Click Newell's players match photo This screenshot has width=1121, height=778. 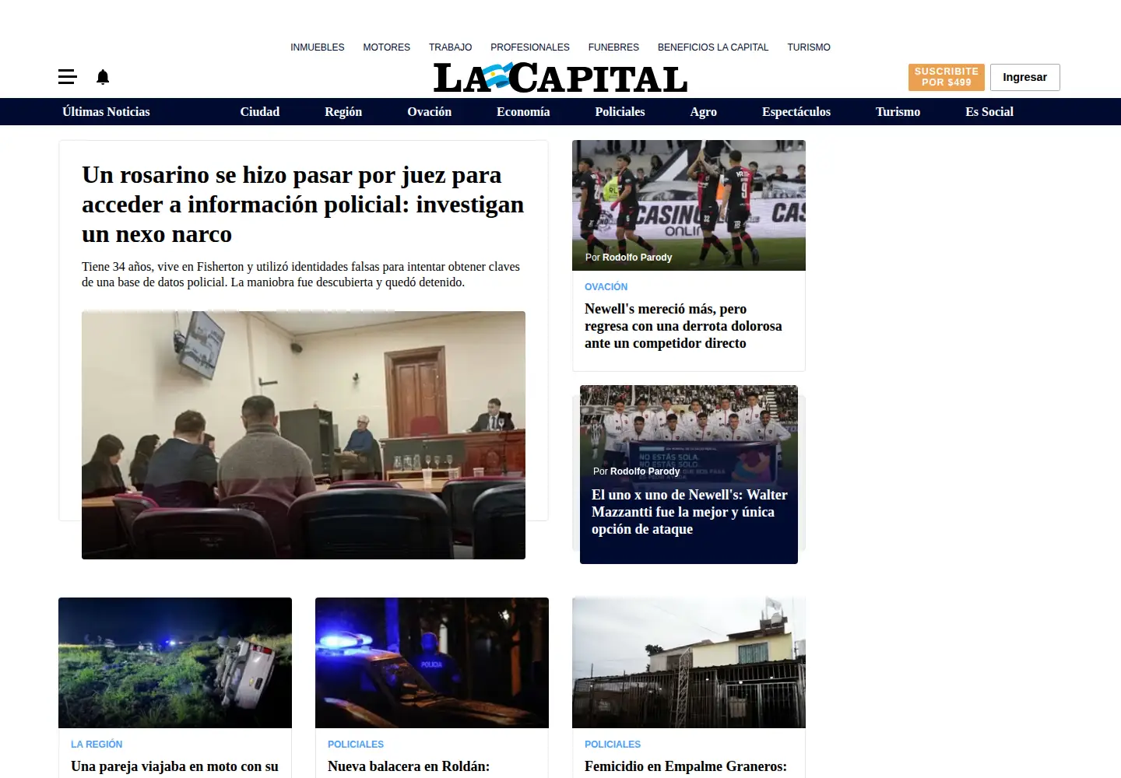[689, 205]
